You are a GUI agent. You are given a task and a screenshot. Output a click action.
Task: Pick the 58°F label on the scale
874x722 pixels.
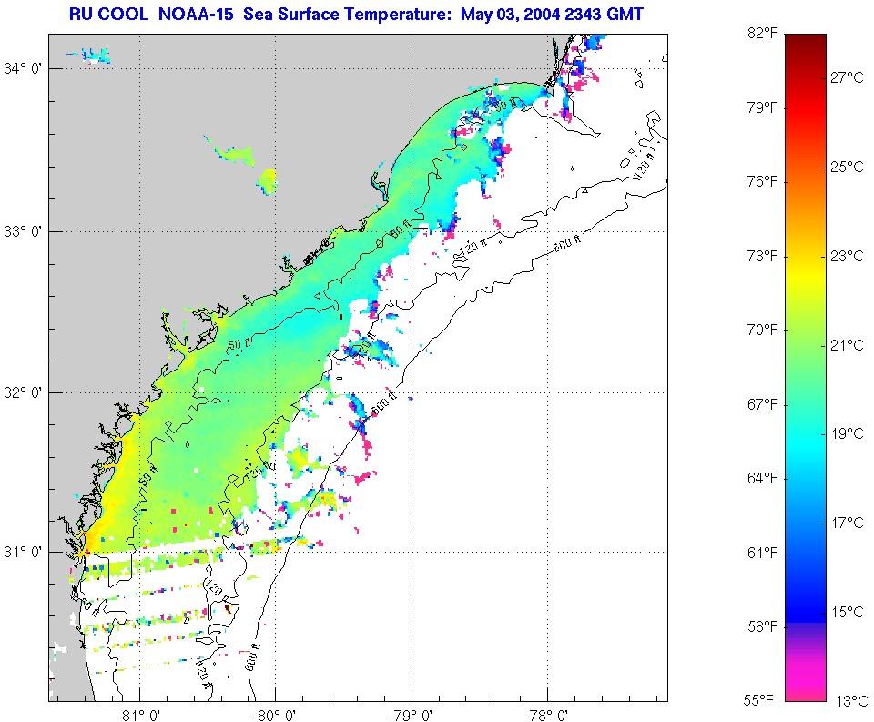(762, 626)
